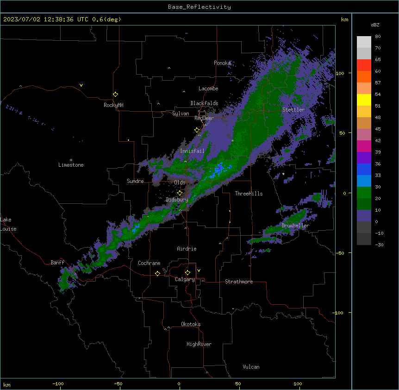
Task: Click the Olds city label
Action: coord(180,182)
